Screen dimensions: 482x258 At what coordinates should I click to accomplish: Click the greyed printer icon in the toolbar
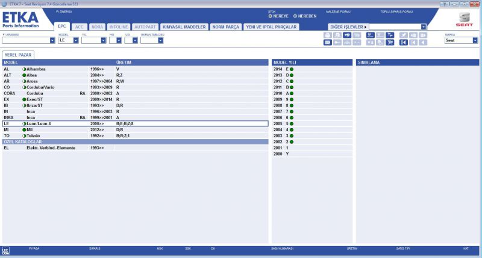coord(328,35)
